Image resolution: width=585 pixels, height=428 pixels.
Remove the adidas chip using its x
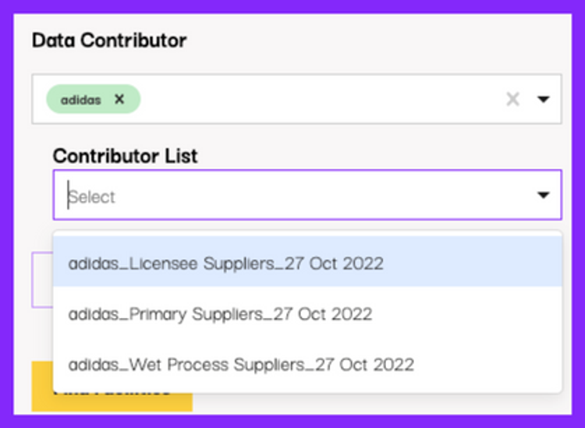[x=119, y=99]
